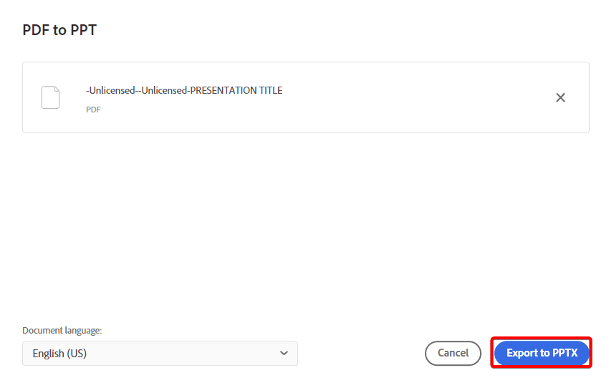614x388 pixels.
Task: Delete PRESENTATION TITLE from the file list
Action: click(560, 97)
